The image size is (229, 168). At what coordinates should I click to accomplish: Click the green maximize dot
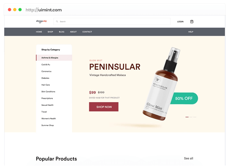(x=20, y=10)
